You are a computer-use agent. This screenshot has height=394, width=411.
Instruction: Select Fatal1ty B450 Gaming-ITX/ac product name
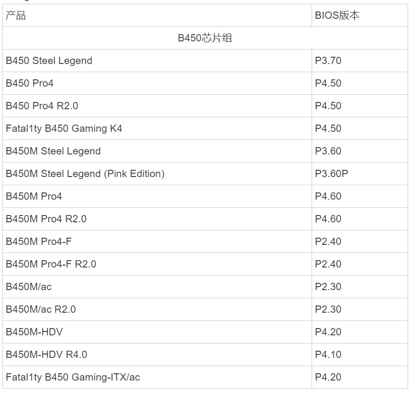pos(73,377)
